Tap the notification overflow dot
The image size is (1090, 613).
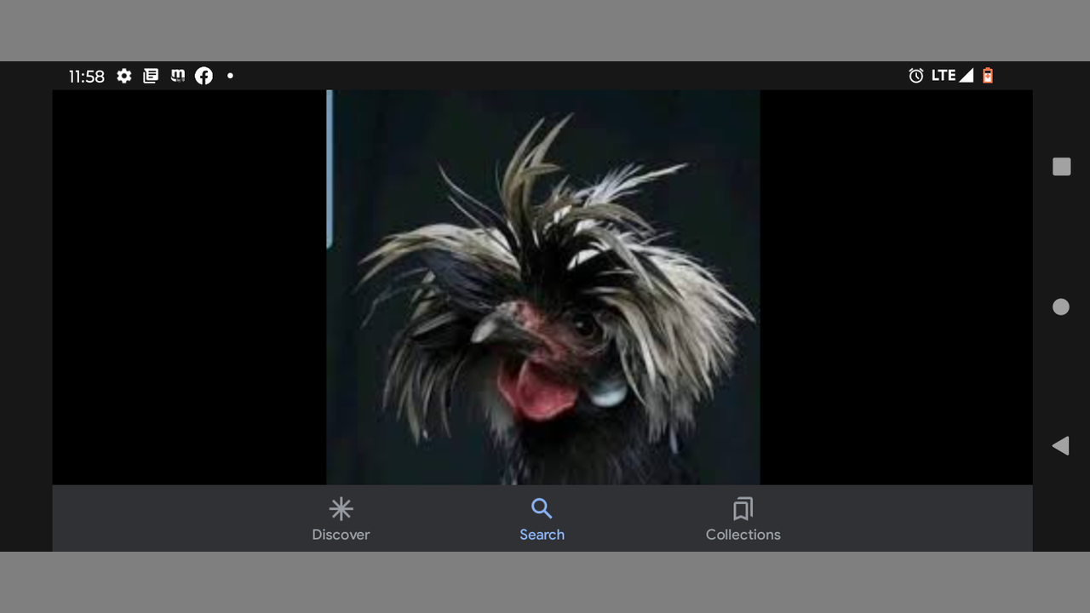point(230,76)
